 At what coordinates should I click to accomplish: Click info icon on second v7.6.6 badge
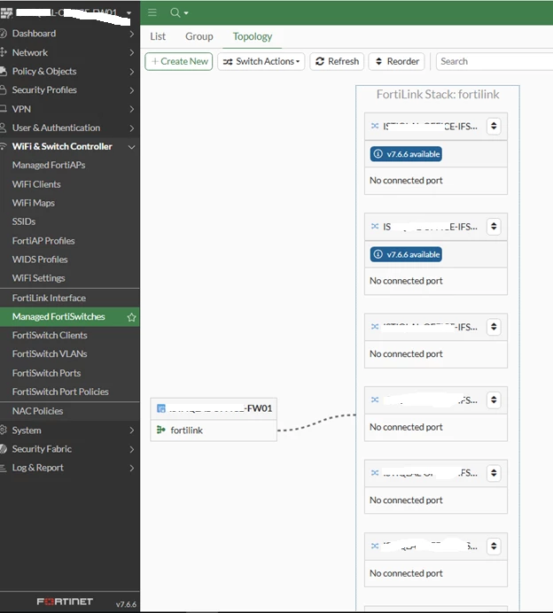click(378, 254)
